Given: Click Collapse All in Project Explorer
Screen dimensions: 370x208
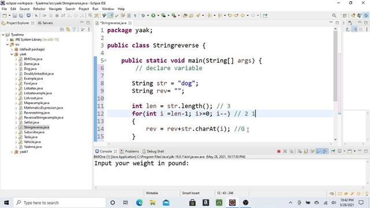Looking at the screenshot, I should [x=62, y=29].
